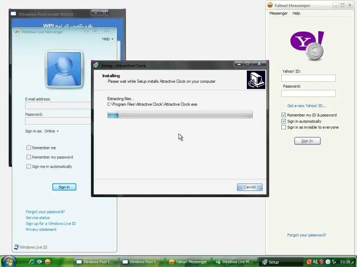This screenshot has height=267, width=357.
Task: Click the purple Yahoo! logo
Action: coord(307,46)
